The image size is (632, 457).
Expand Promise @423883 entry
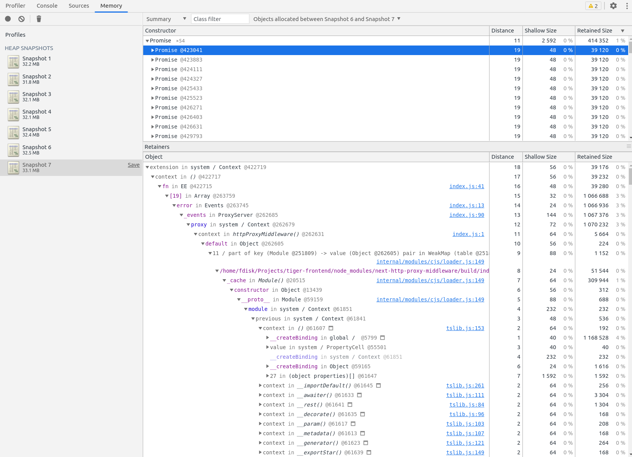(x=152, y=60)
